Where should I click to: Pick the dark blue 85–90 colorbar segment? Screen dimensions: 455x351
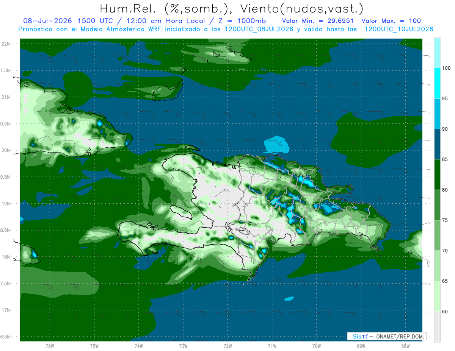pyautogui.click(x=437, y=144)
